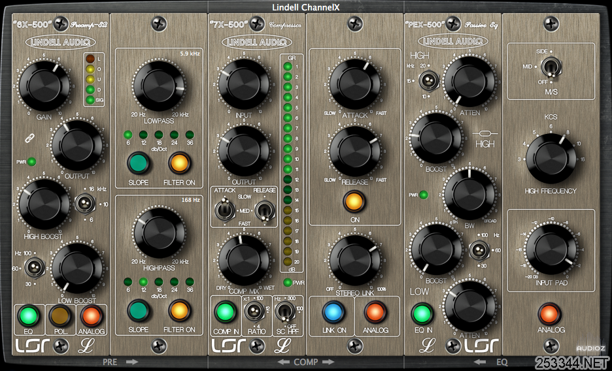Click the preamp OUTPUT knob
This screenshot has width=612, height=371.
pyautogui.click(x=77, y=146)
